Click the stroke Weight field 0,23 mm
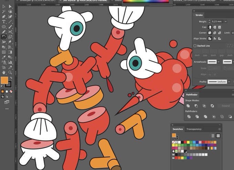The height and width of the screenshot is (170, 234). click(217, 21)
